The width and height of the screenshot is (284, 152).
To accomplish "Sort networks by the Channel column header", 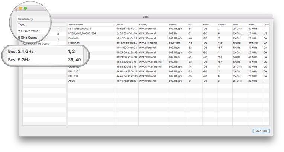I will [x=224, y=24].
